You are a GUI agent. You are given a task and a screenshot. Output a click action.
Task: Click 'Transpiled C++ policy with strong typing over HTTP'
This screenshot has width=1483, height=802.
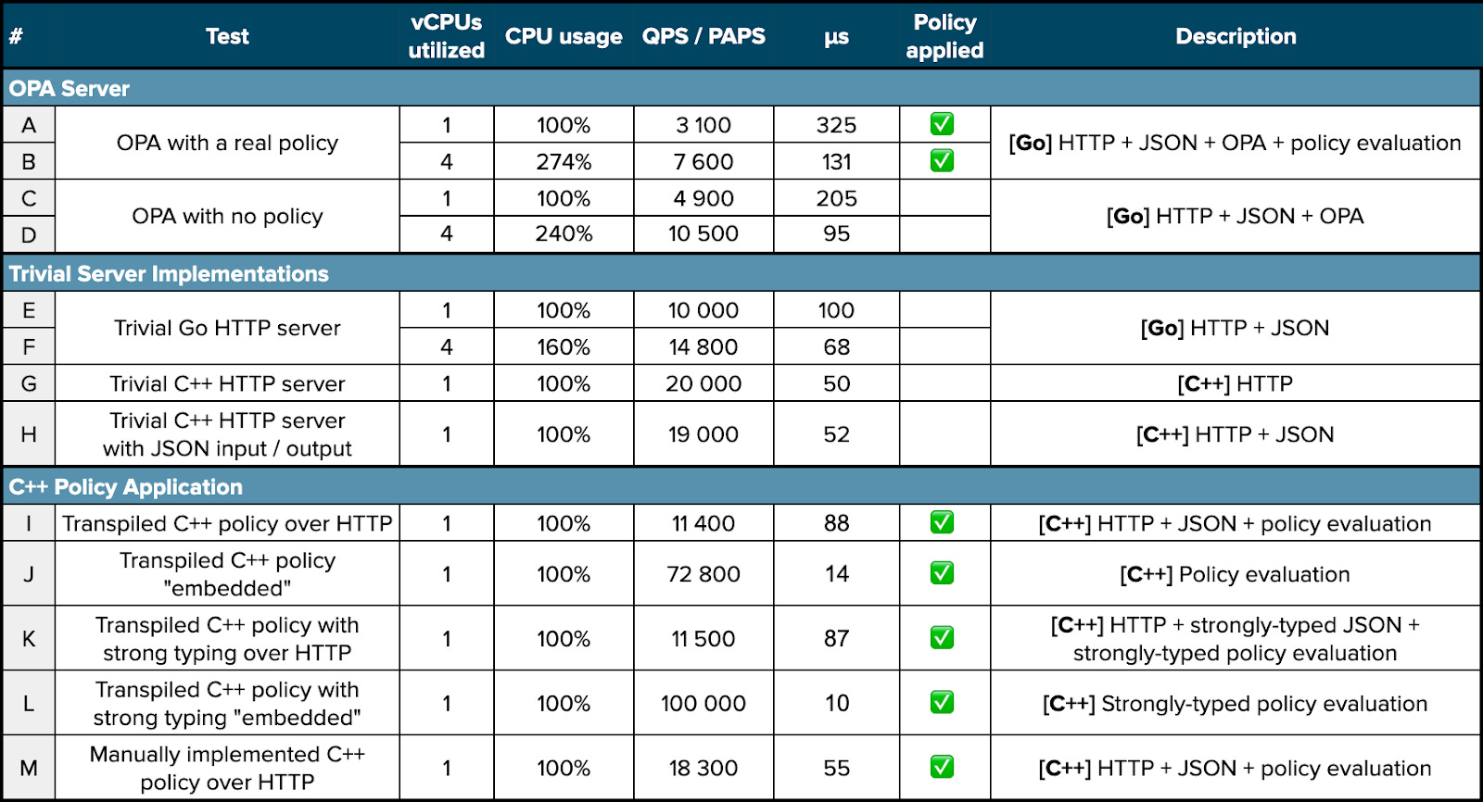pos(227,639)
